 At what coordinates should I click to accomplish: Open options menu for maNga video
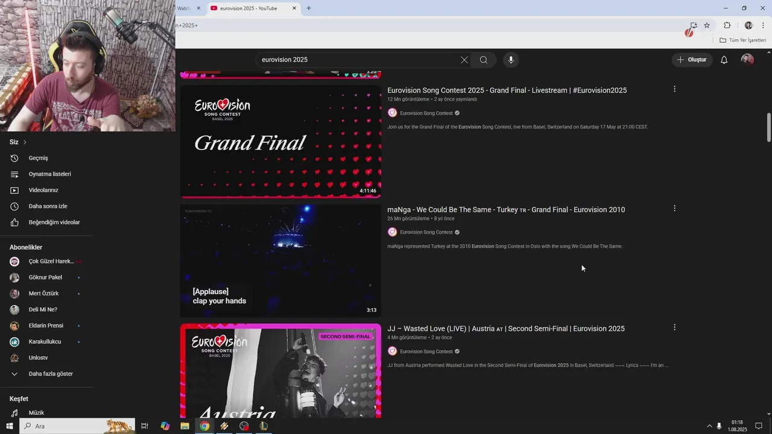[674, 209]
